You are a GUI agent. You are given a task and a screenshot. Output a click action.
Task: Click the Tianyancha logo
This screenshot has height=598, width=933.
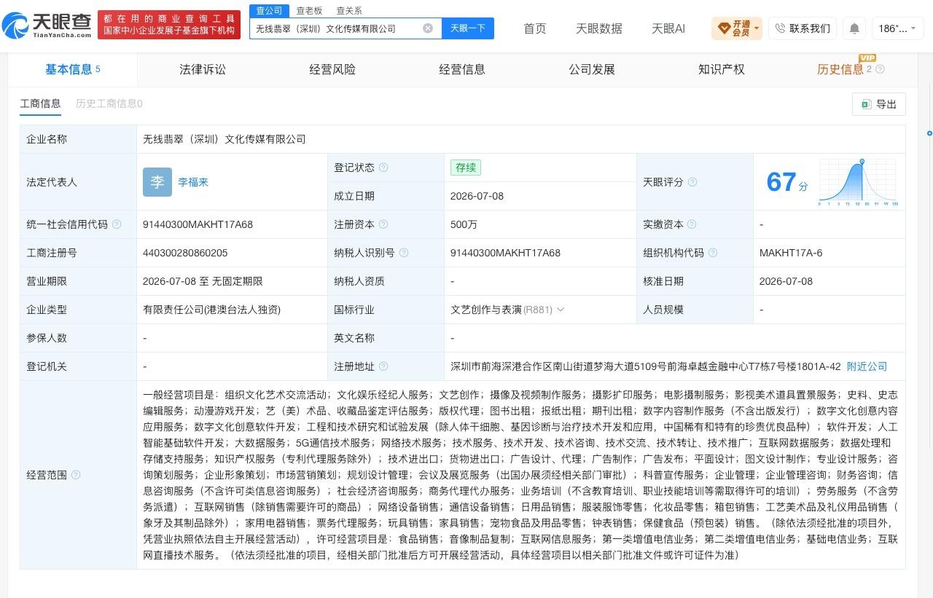click(47, 25)
